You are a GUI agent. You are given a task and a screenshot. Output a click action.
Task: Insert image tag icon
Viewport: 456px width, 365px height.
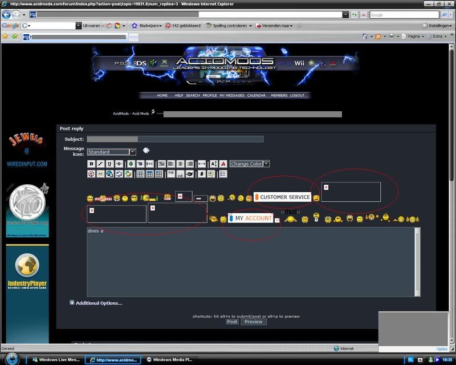pos(100,174)
